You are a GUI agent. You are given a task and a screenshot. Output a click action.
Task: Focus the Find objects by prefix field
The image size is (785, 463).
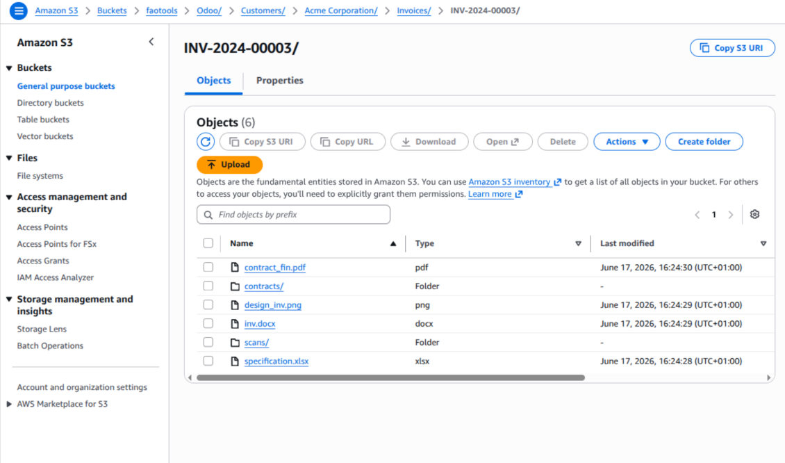coord(293,214)
